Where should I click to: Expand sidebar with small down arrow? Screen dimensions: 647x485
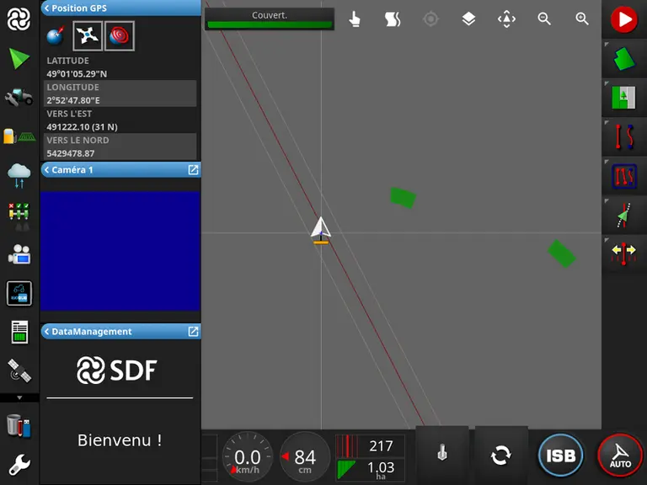(19, 398)
